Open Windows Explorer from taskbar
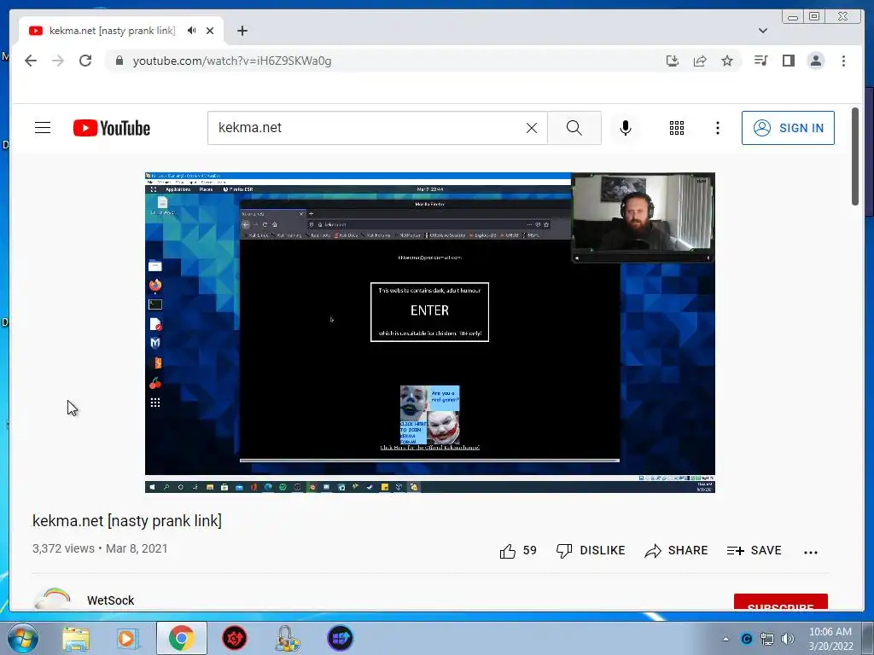The image size is (874, 655). coord(76,638)
